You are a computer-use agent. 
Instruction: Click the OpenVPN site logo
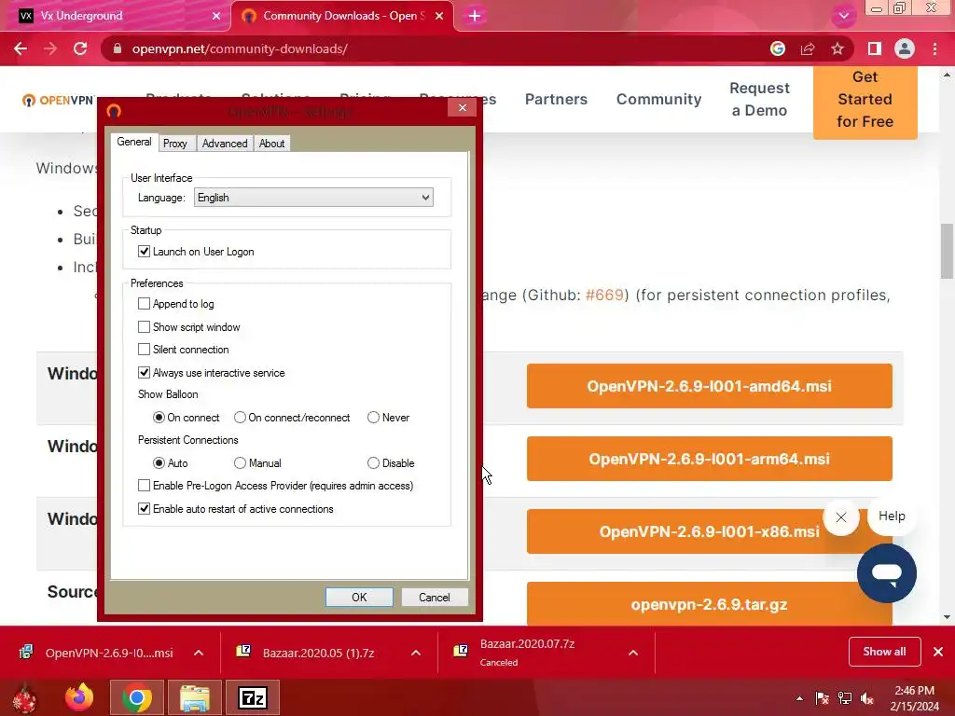[x=59, y=100]
